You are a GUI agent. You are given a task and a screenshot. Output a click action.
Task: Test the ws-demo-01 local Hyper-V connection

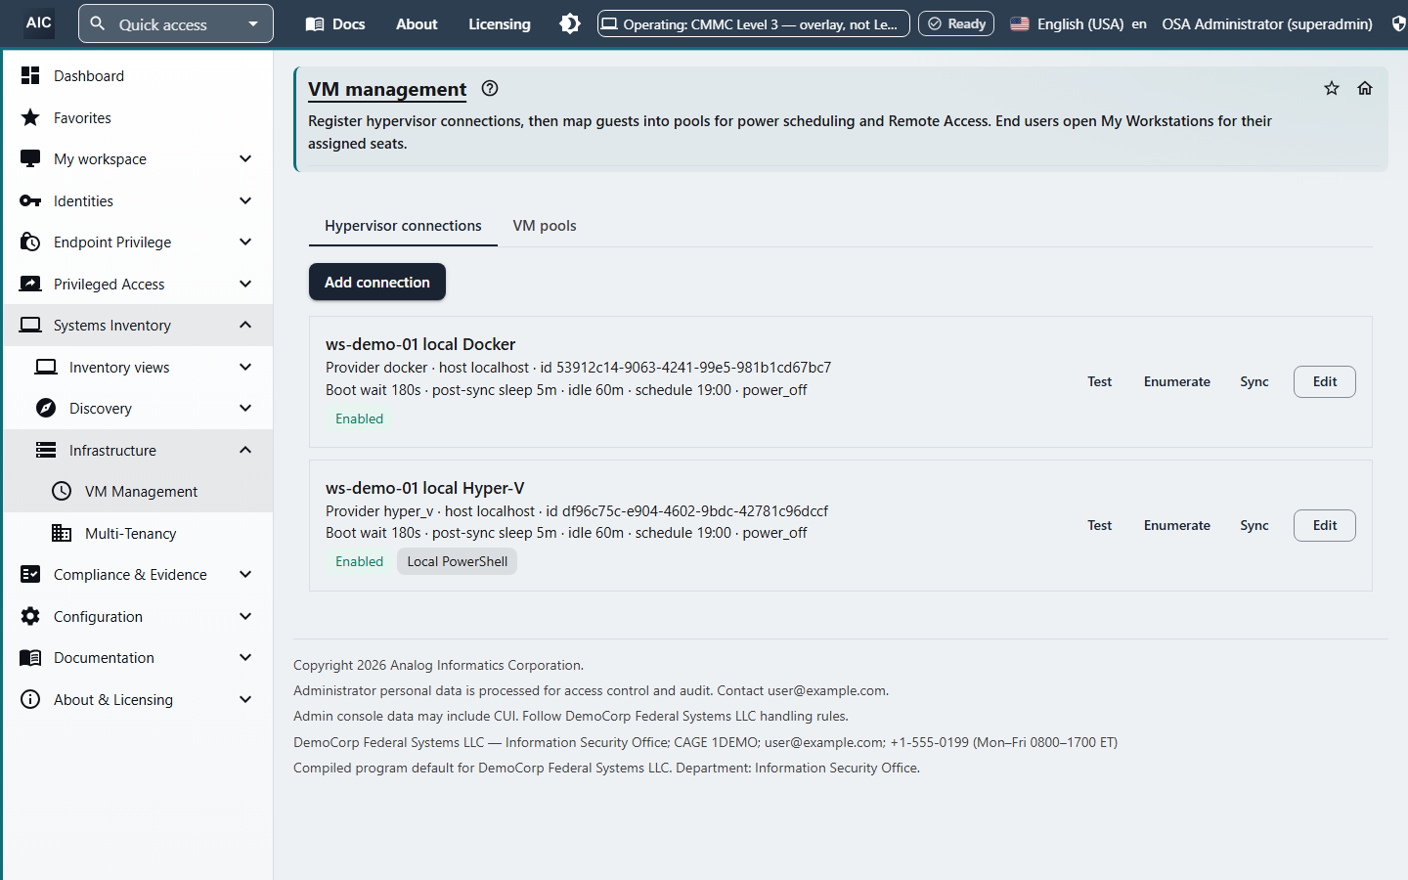click(x=1100, y=525)
